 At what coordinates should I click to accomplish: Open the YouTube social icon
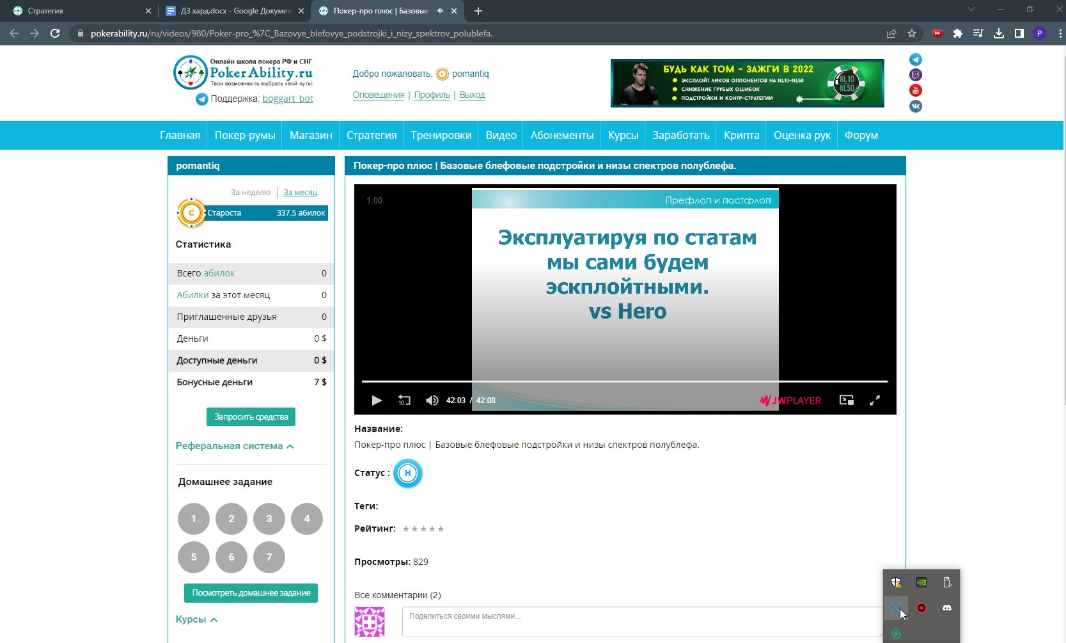[x=916, y=90]
